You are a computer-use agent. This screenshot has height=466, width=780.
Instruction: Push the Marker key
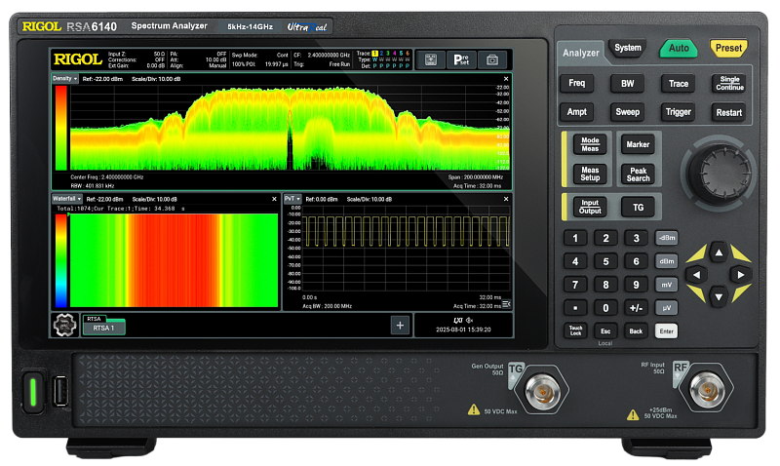click(638, 144)
